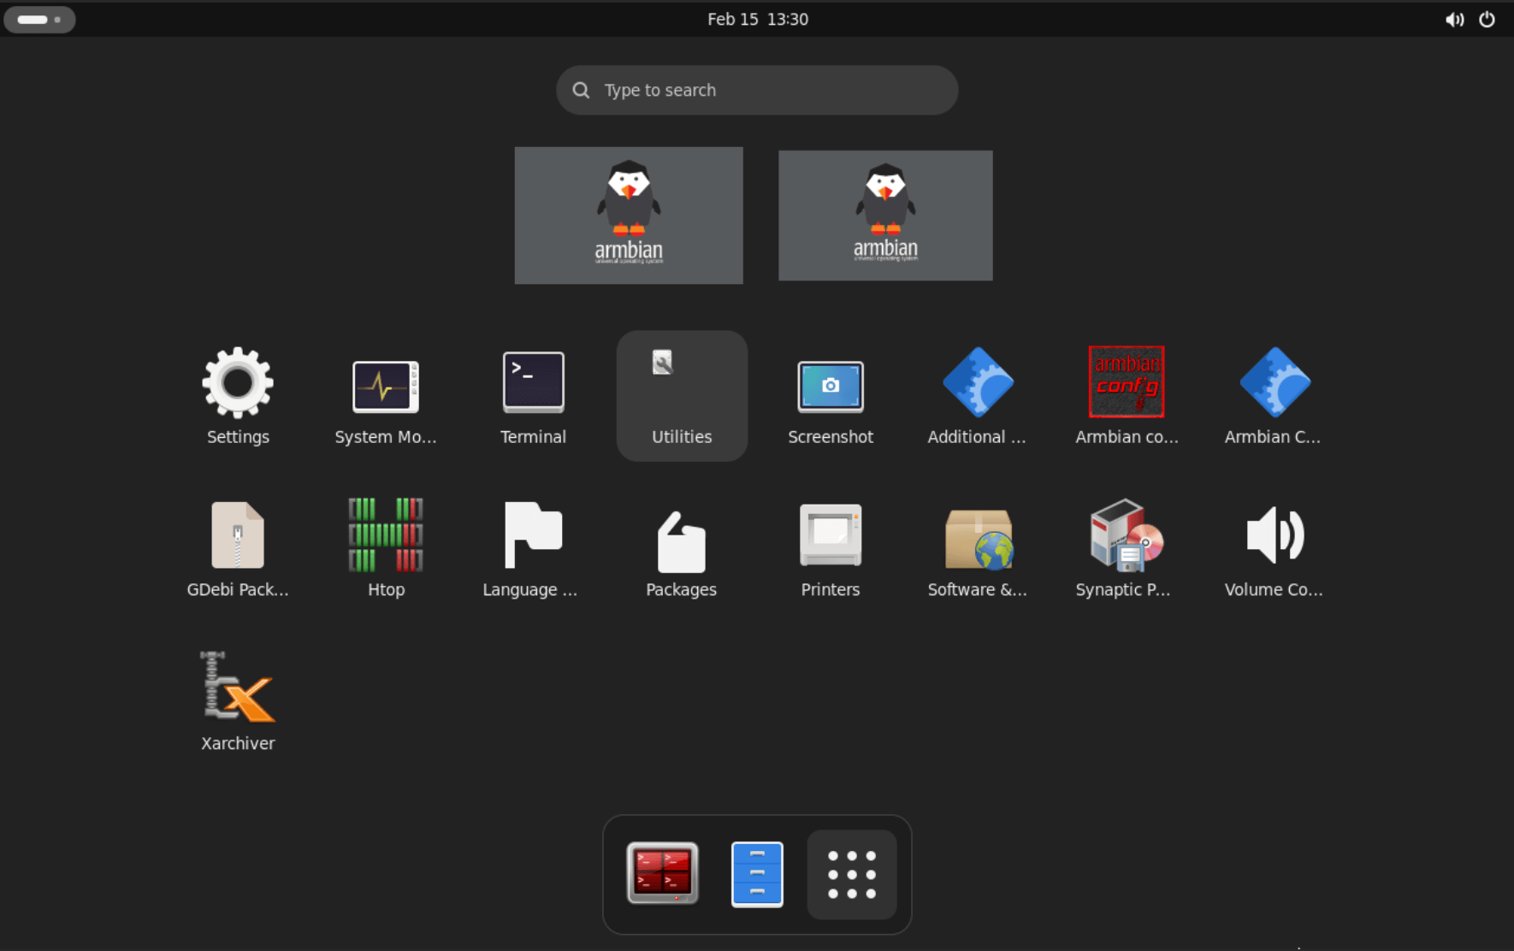Open Armbian C... blue gear app
The width and height of the screenshot is (1514, 951).
(1274, 396)
